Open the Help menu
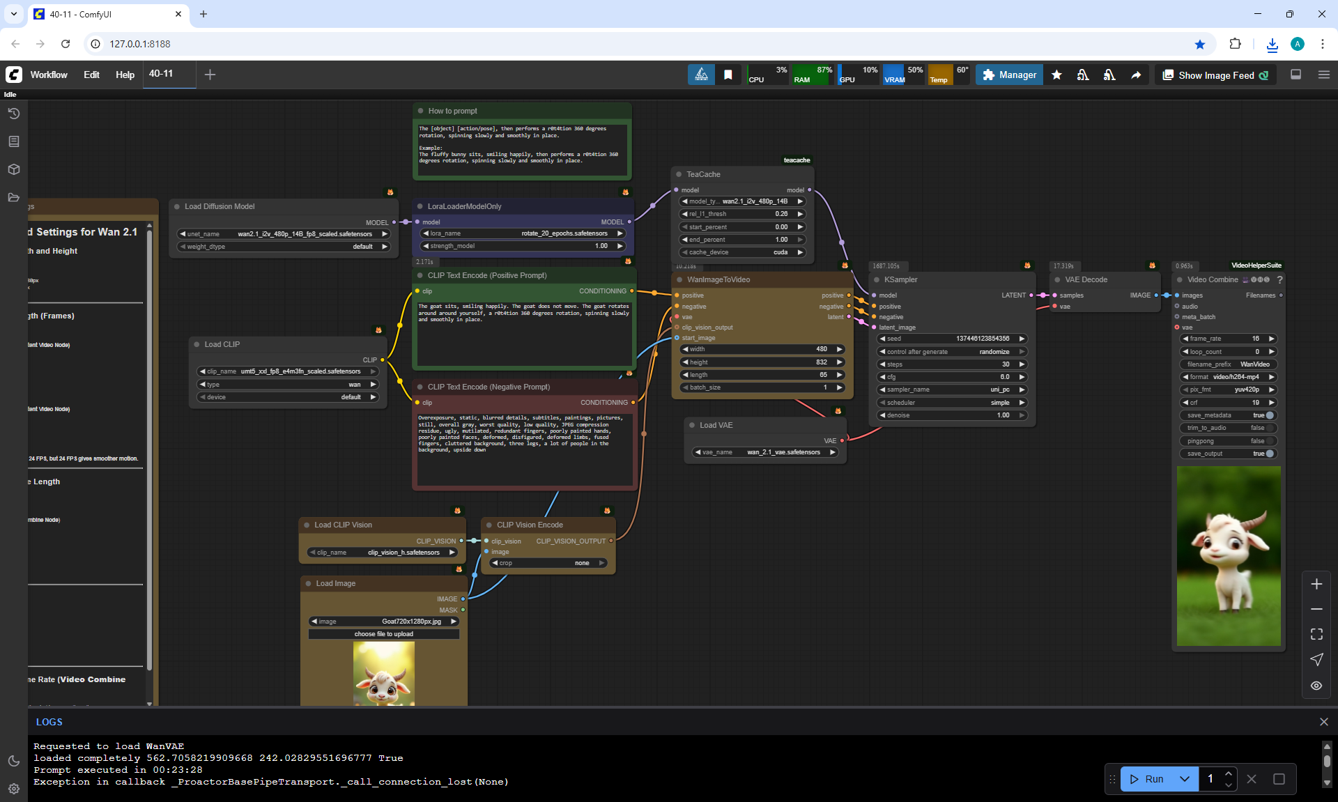This screenshot has width=1338, height=802. pos(125,75)
